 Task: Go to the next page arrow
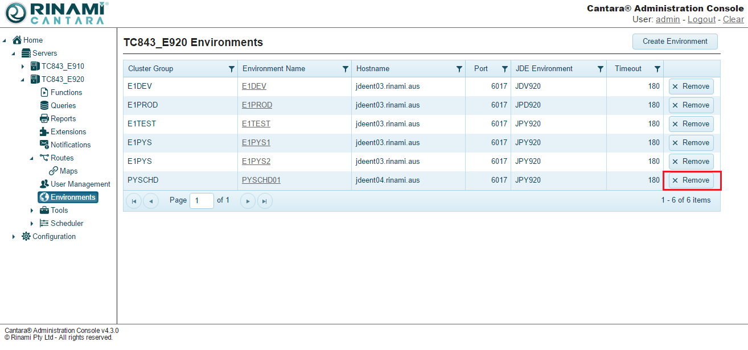248,201
